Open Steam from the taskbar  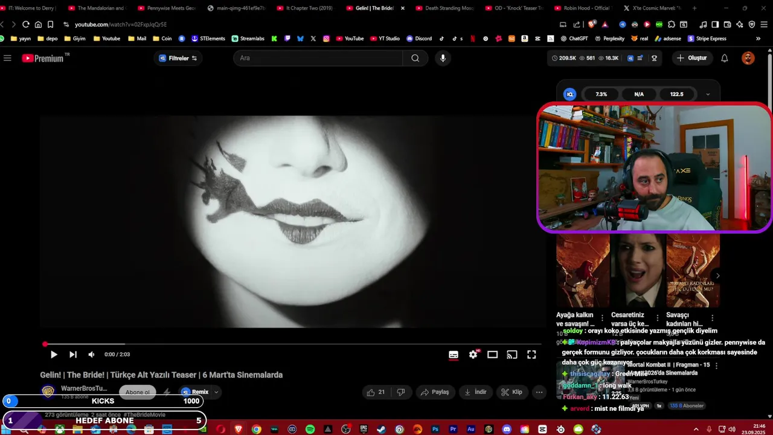pyautogui.click(x=381, y=430)
